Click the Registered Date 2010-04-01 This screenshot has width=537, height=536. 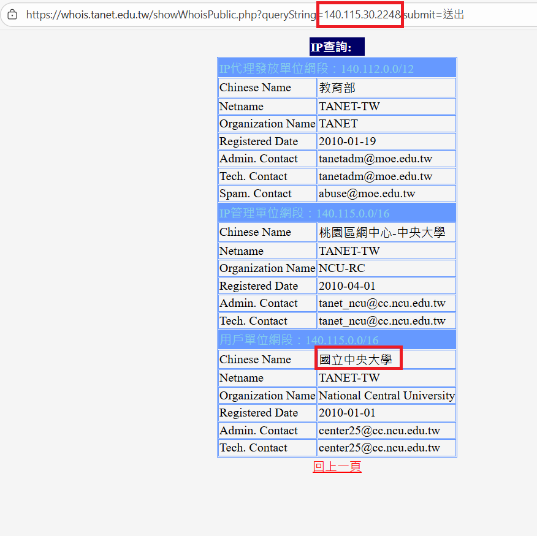coord(387,286)
